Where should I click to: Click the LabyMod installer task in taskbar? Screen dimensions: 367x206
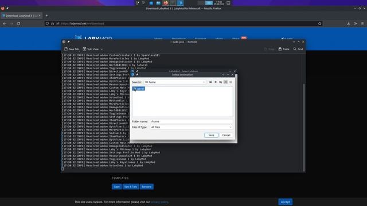click(181, 3)
